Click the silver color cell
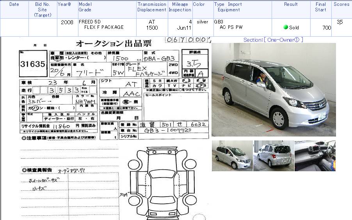The height and width of the screenshot is (220, 352). pyautogui.click(x=203, y=22)
